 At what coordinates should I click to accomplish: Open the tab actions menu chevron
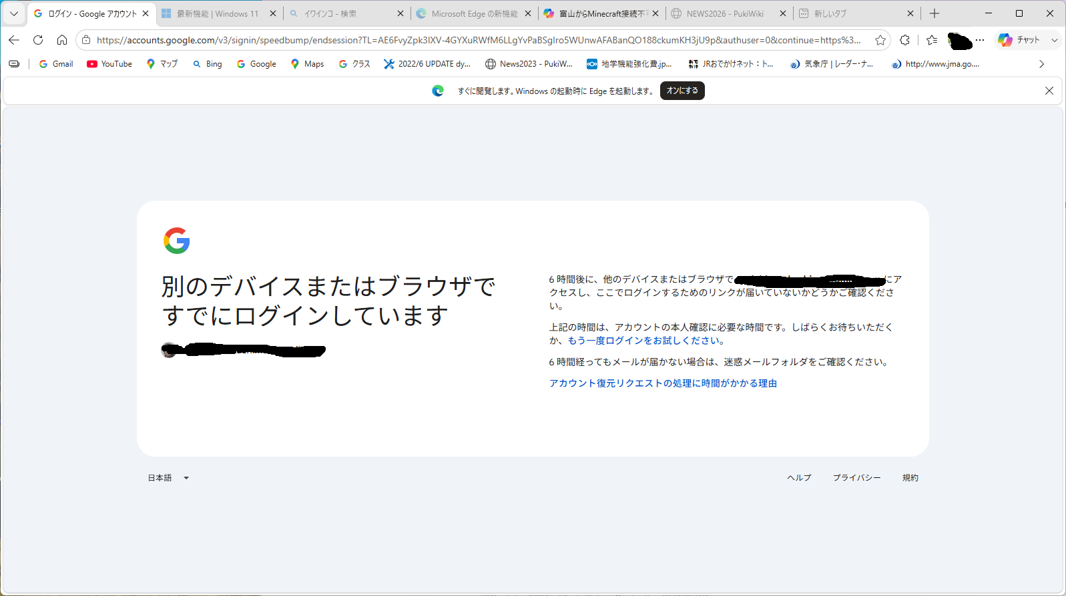13,13
